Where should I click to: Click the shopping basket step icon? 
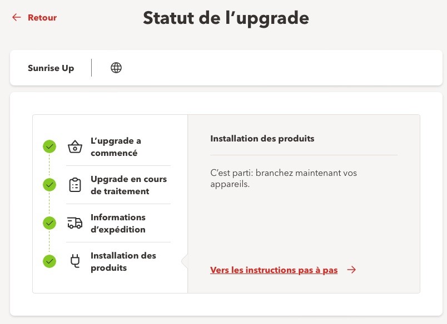[x=74, y=147]
